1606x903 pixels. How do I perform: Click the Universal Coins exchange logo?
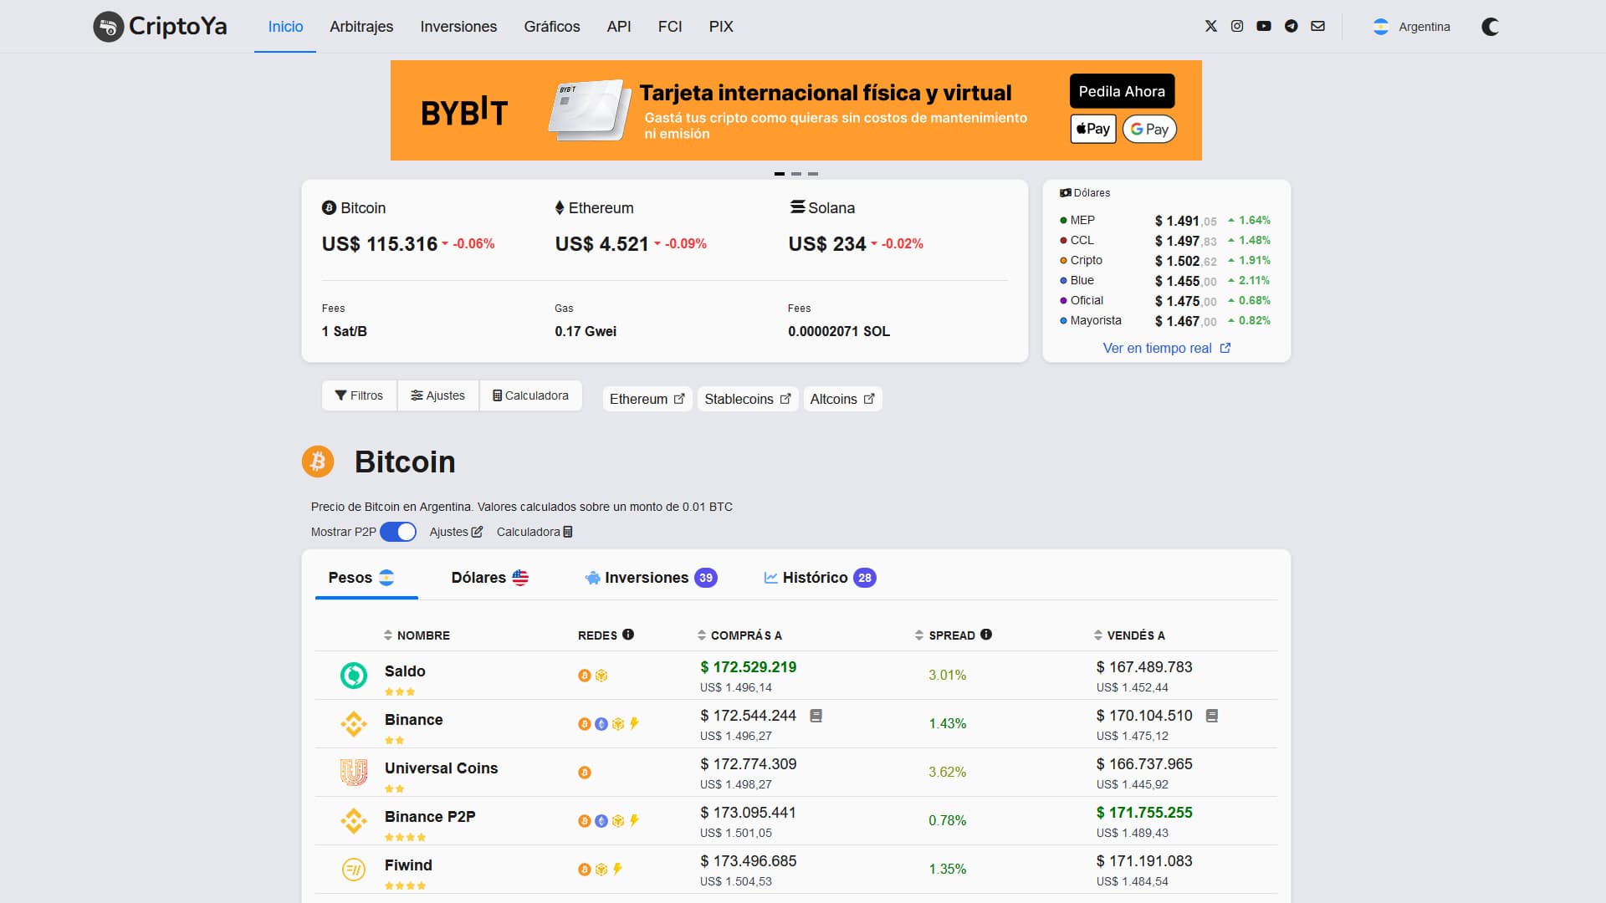point(354,773)
